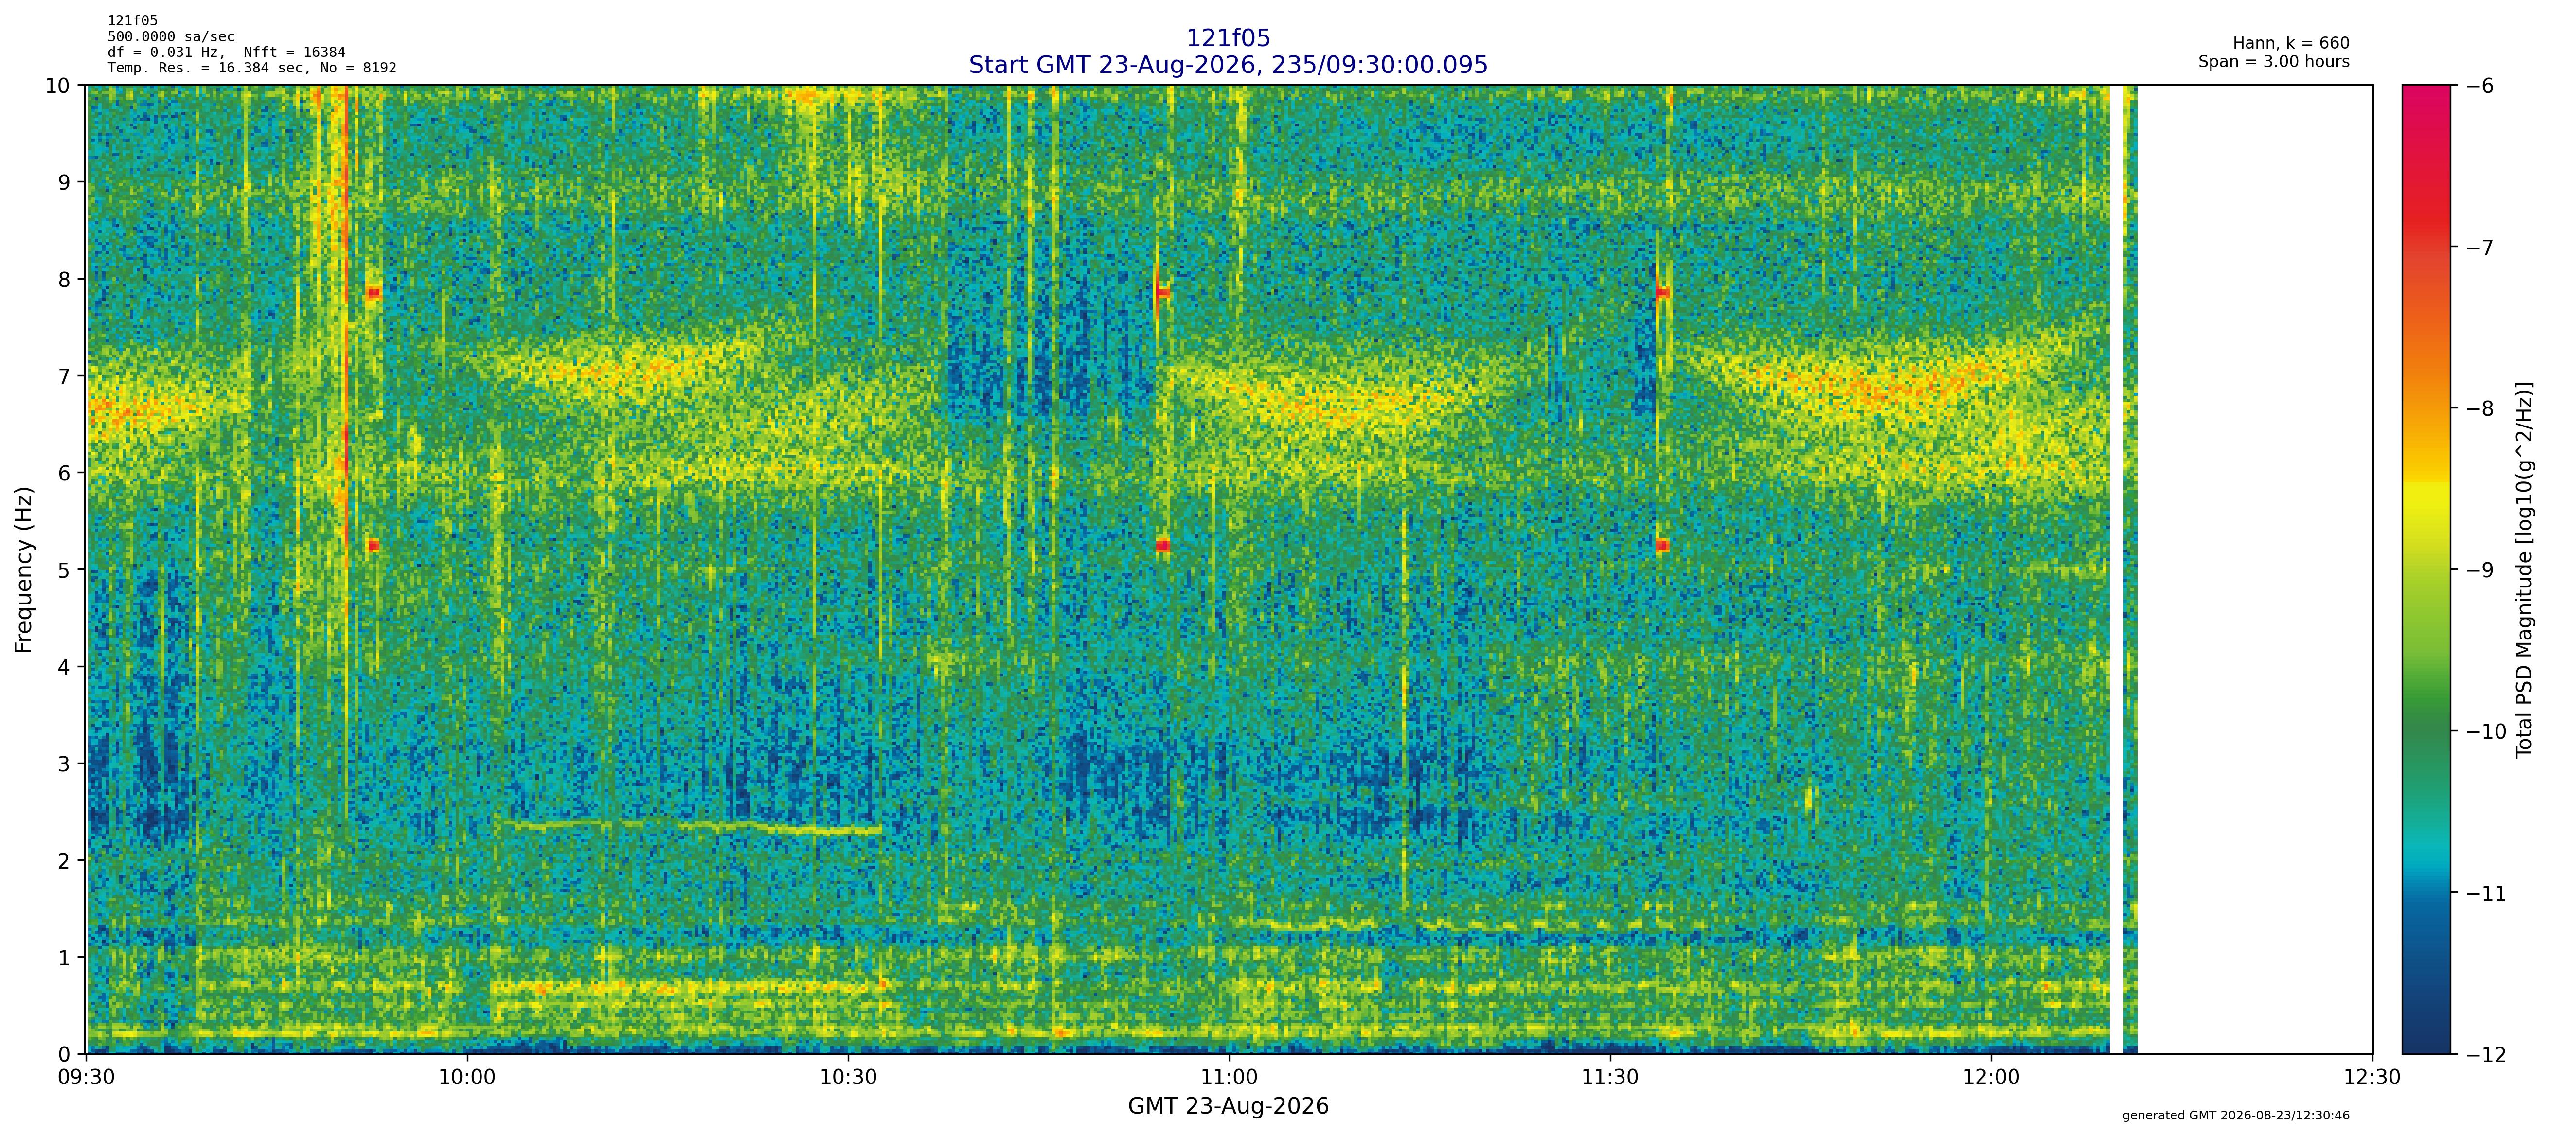The image size is (2550, 1136).
Task: Select the colorbar tick label "−11"
Action: tap(2485, 893)
